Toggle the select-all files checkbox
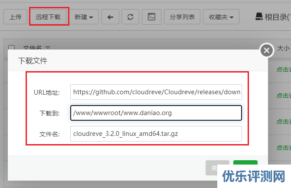291x188 pixels. click(12, 47)
